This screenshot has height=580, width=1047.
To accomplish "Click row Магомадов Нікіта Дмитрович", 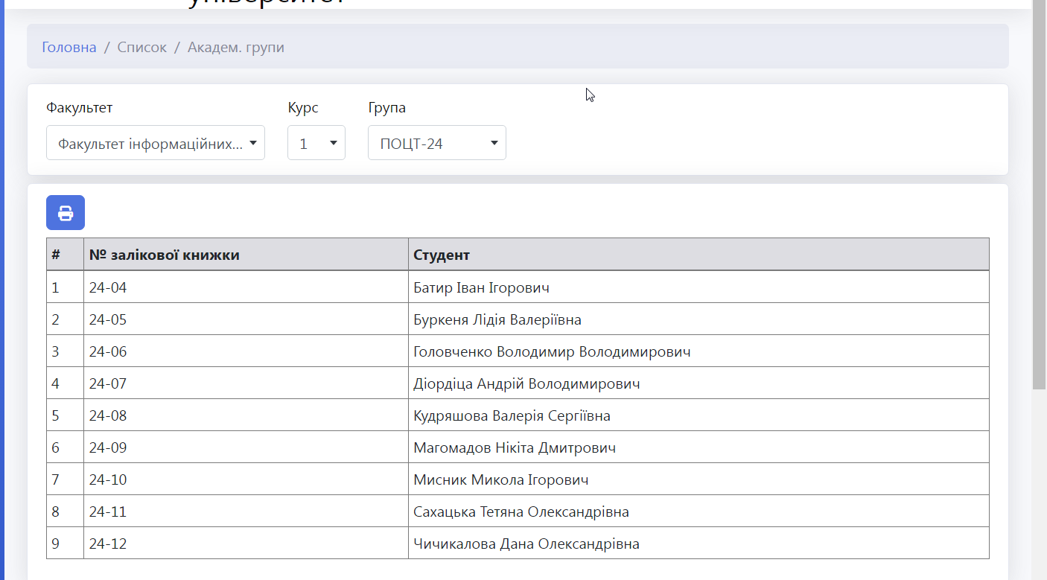I will coord(518,447).
